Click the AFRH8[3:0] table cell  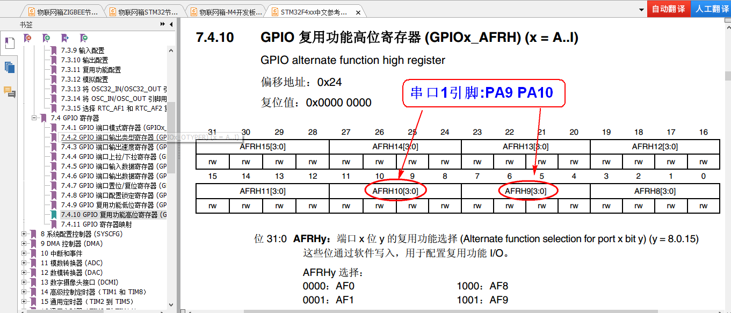click(655, 191)
